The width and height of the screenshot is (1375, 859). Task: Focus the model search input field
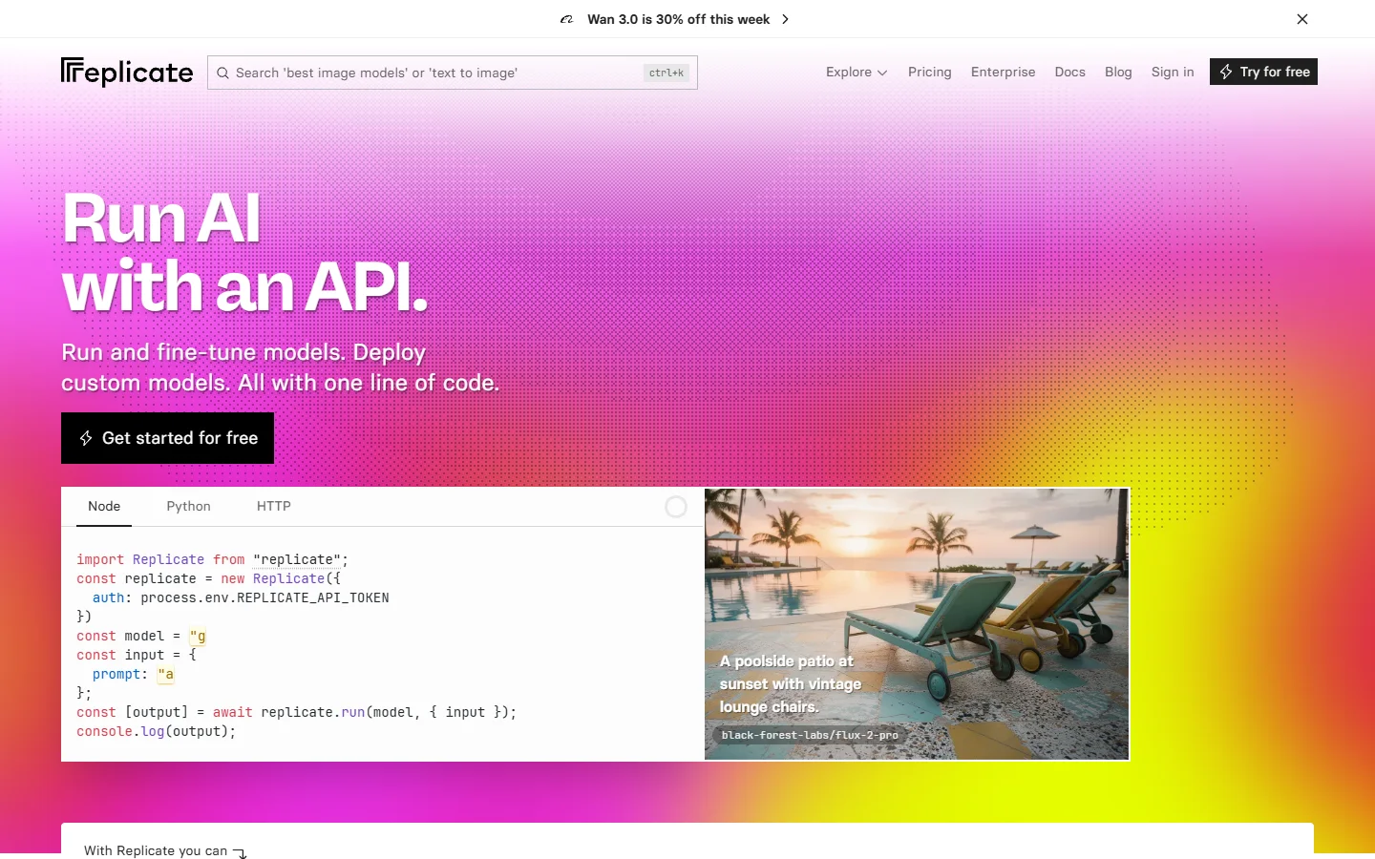[453, 73]
